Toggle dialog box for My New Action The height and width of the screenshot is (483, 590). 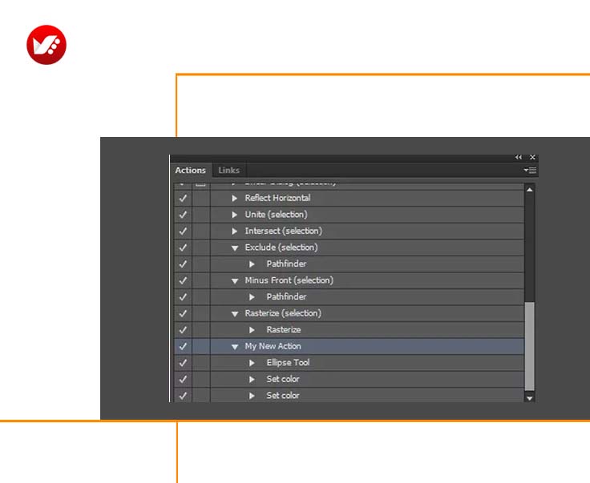[201, 346]
